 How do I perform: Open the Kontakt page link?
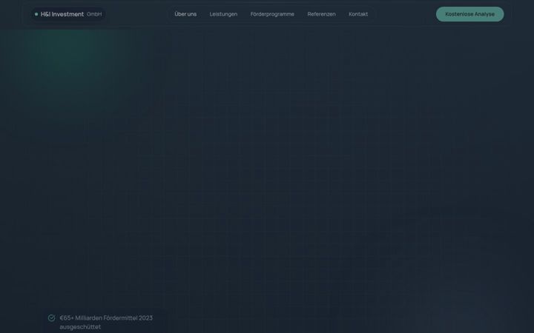(358, 14)
